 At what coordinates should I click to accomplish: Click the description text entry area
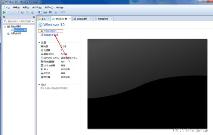point(55,88)
